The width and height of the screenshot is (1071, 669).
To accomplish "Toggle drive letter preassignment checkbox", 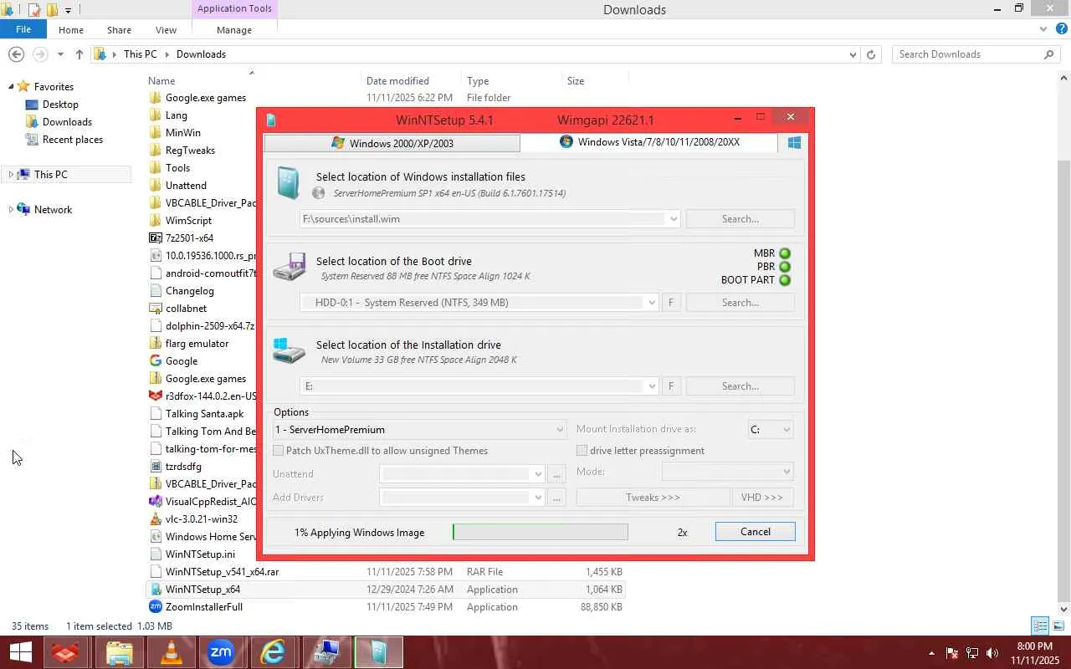I will click(582, 451).
